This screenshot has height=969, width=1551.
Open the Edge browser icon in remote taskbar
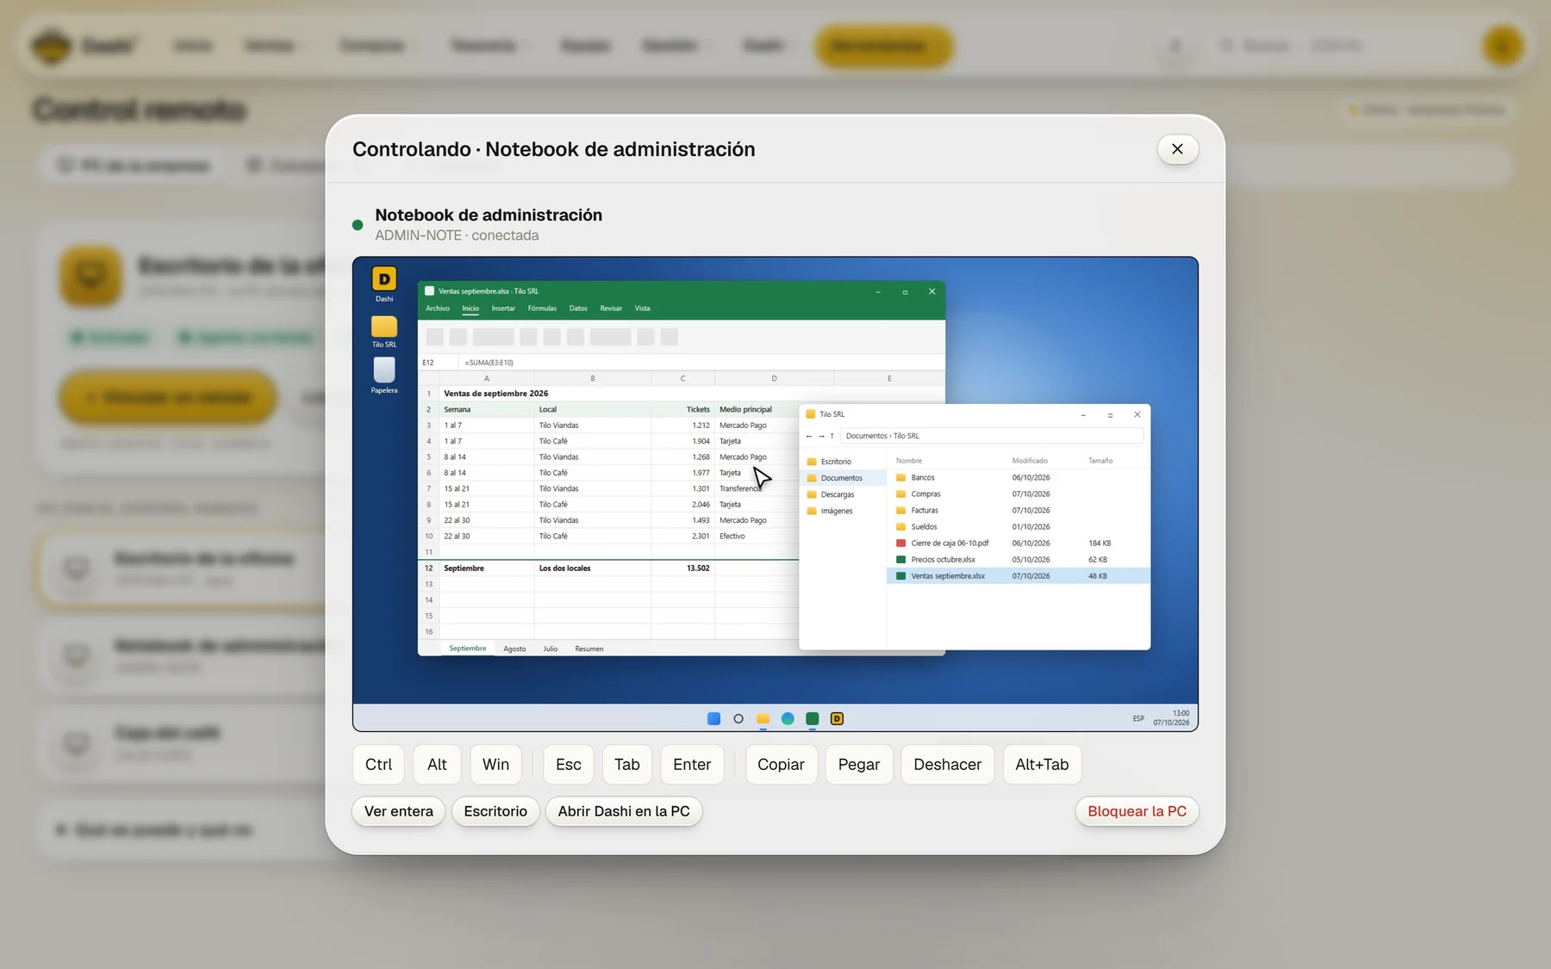(x=788, y=718)
